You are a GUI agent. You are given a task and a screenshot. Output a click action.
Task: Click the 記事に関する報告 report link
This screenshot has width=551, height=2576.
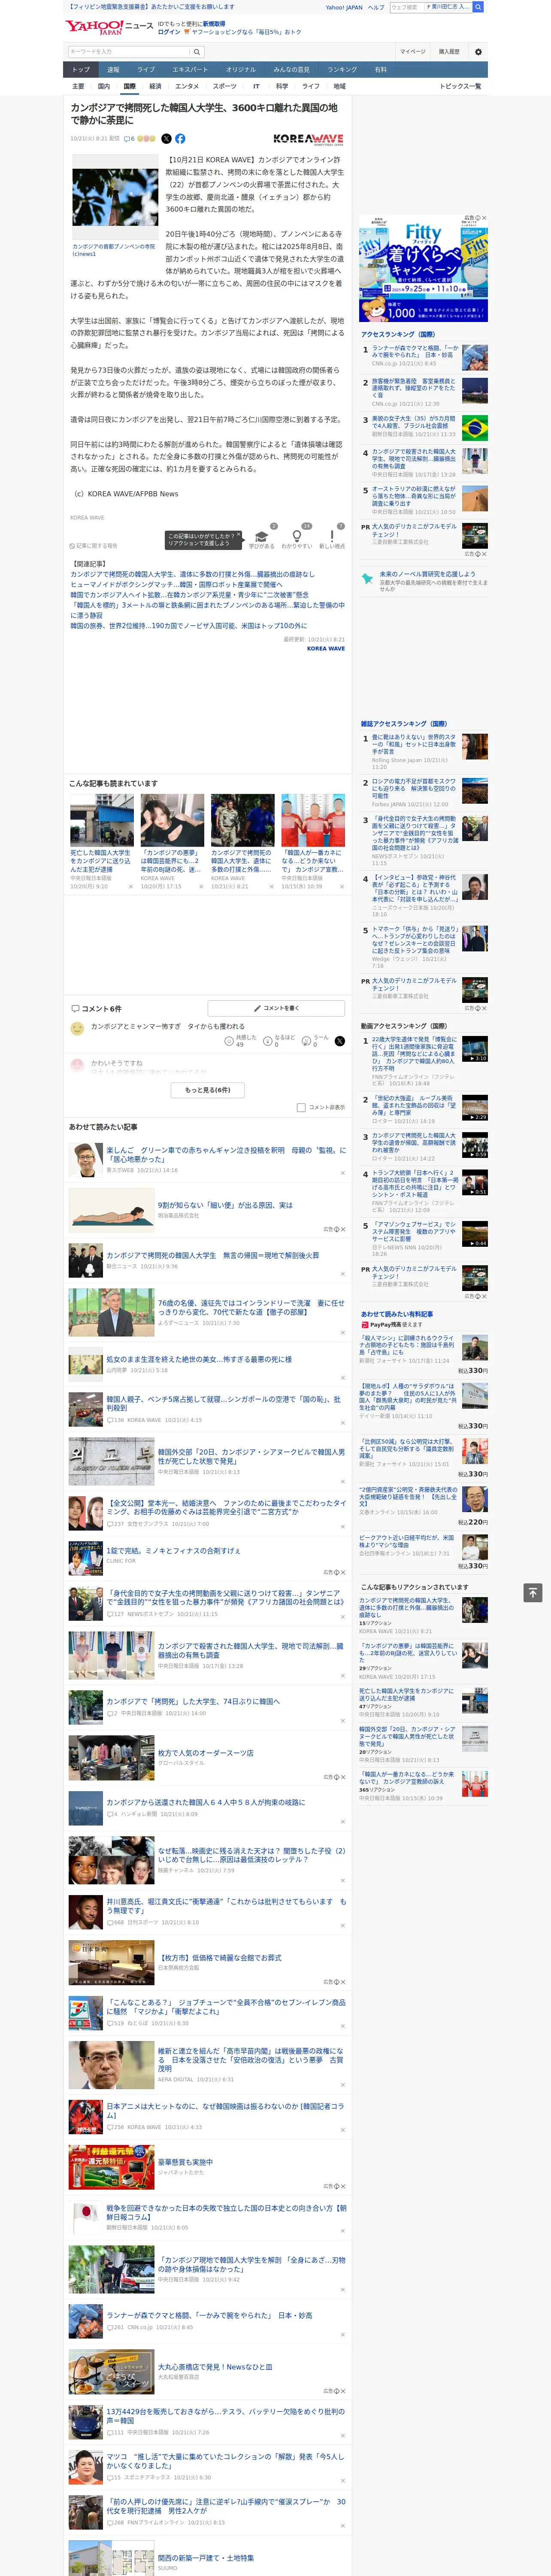coord(94,546)
